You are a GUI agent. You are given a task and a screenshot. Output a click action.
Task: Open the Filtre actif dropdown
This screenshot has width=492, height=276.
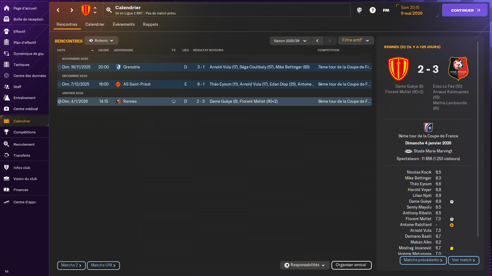356,40
